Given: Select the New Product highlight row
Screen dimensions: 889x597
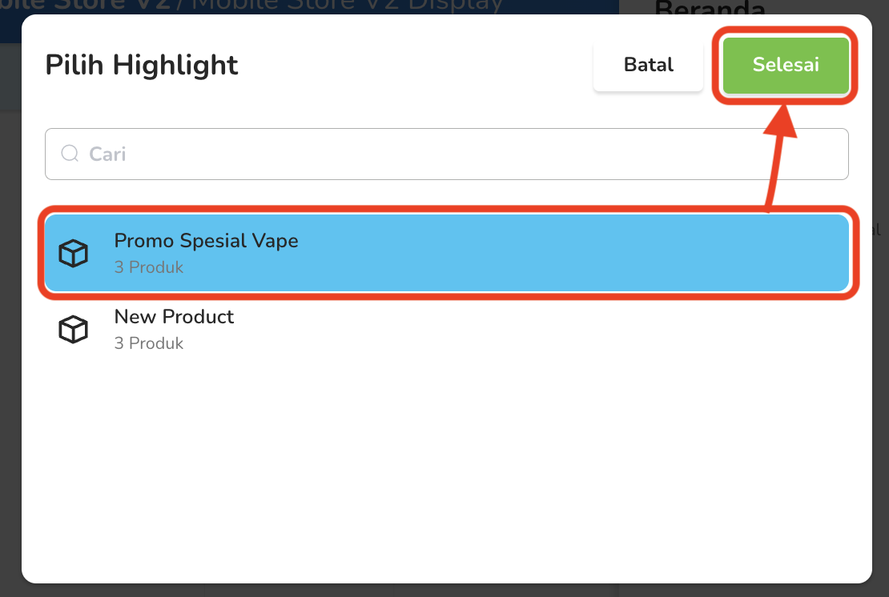Looking at the screenshot, I should click(x=447, y=329).
